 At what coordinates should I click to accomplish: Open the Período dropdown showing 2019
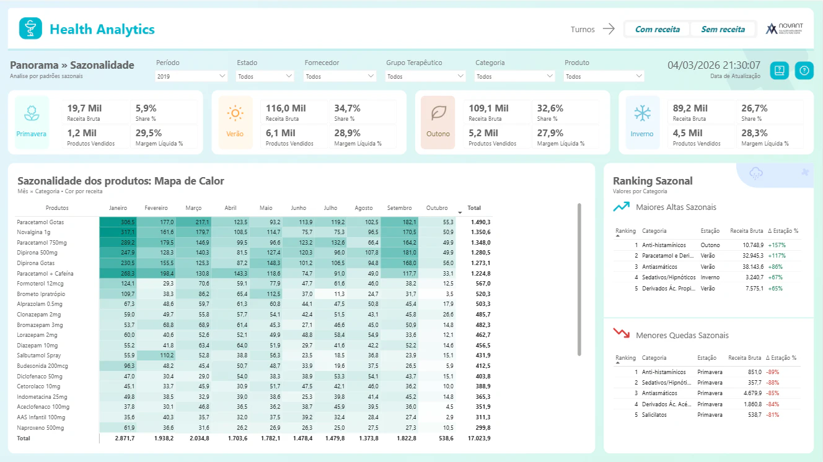191,76
